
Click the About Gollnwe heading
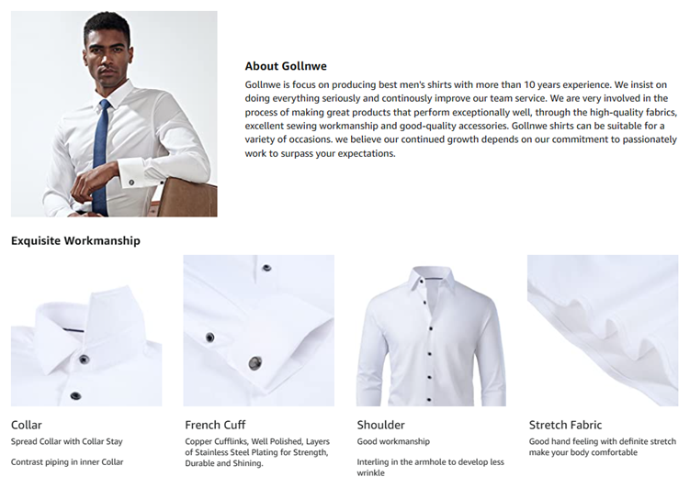coord(286,66)
